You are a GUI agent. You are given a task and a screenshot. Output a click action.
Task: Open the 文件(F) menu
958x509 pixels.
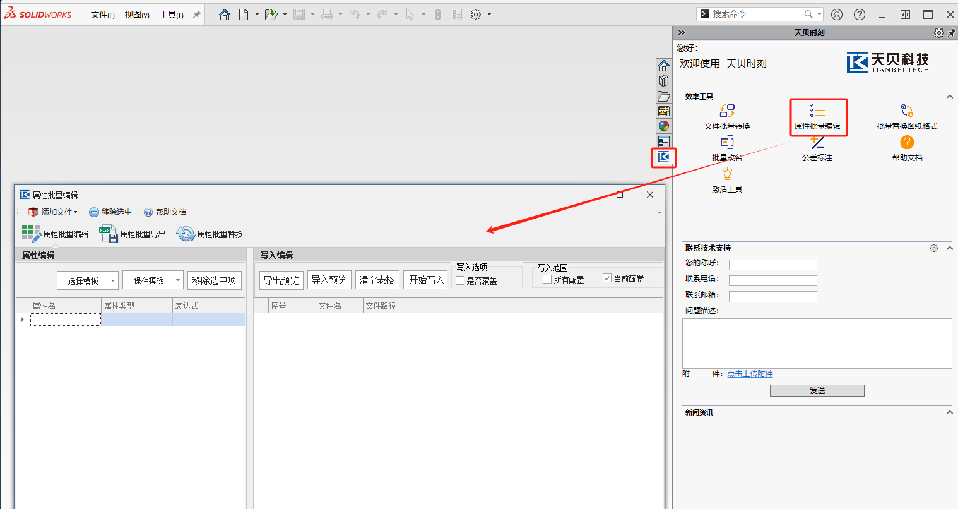(x=103, y=15)
